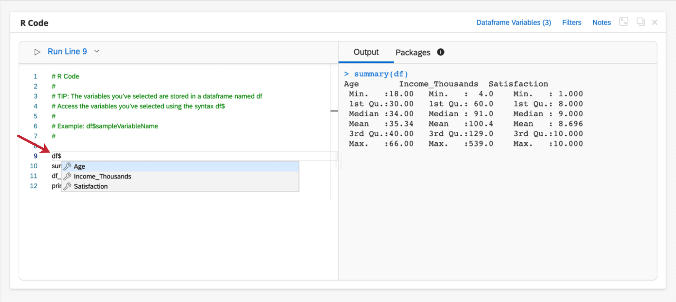The width and height of the screenshot is (676, 302).
Task: Click the Run play triangle icon
Action: pos(37,52)
